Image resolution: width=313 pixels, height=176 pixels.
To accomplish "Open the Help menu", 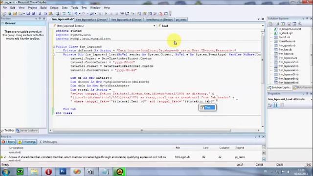I will (x=107, y=8).
